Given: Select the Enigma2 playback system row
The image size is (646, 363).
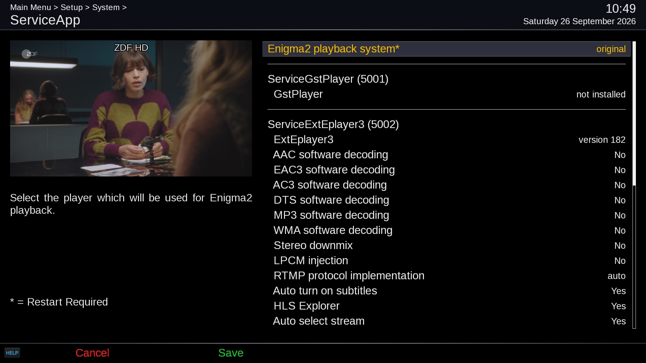Looking at the screenshot, I should [x=446, y=49].
